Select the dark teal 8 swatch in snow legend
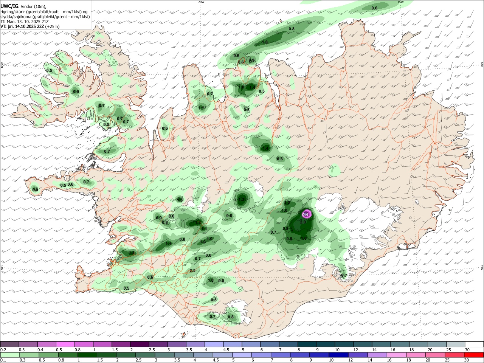Image resolution: width=484 pixels, height=363 pixels. pyautogui.click(x=307, y=344)
